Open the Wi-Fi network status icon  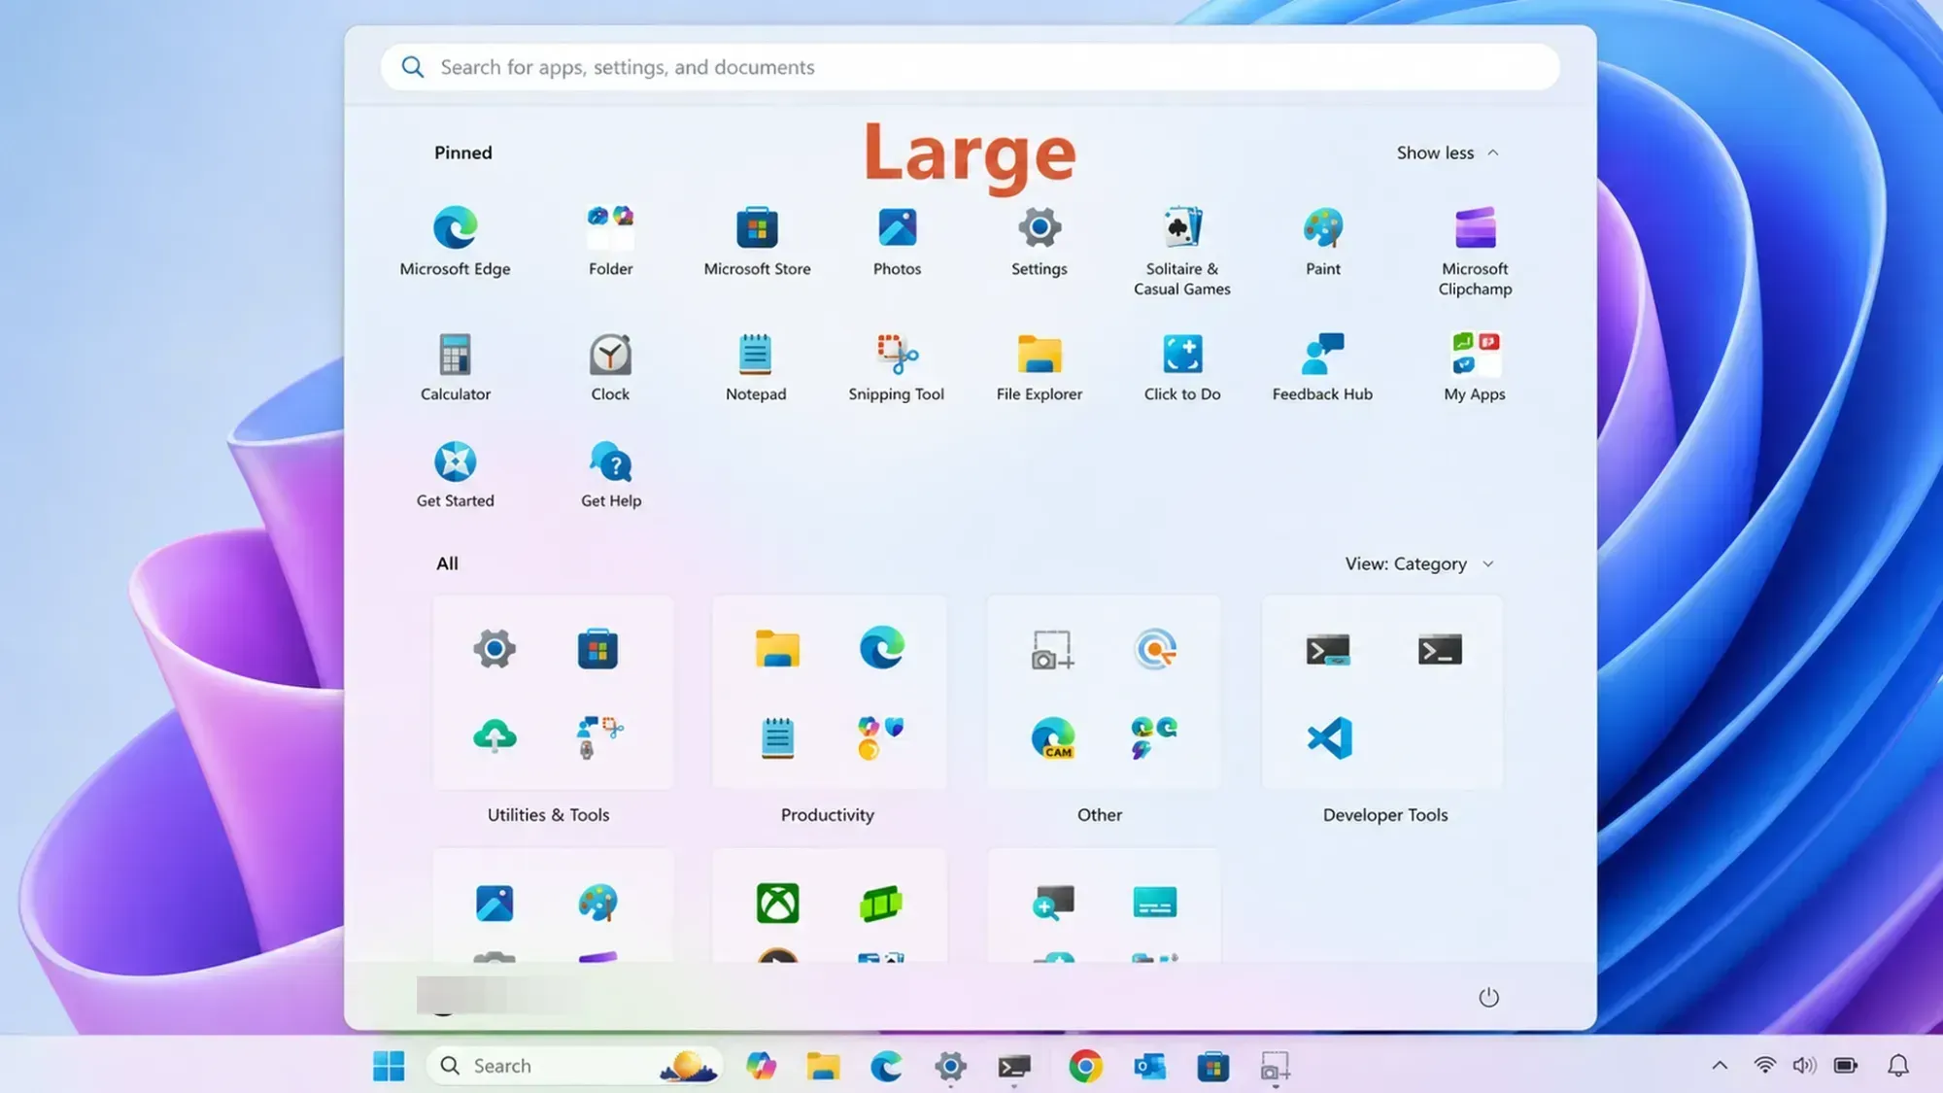(1764, 1065)
